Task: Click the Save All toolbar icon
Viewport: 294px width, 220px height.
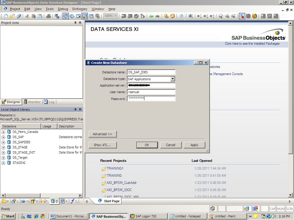Action: pos(19,16)
